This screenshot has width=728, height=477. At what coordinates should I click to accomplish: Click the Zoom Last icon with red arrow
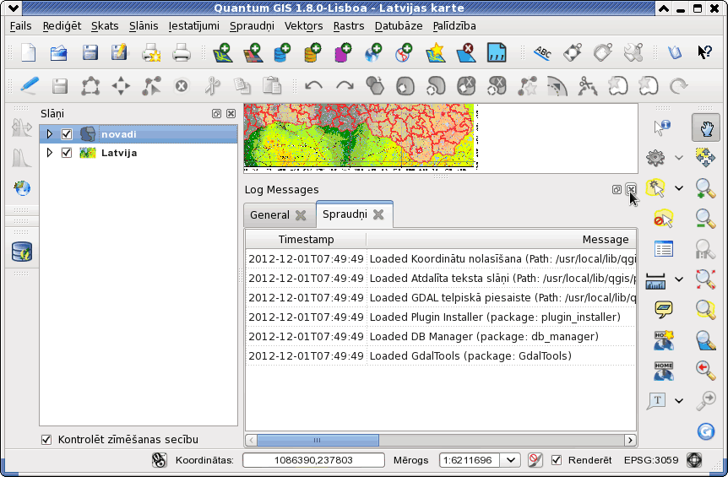pyautogui.click(x=705, y=370)
